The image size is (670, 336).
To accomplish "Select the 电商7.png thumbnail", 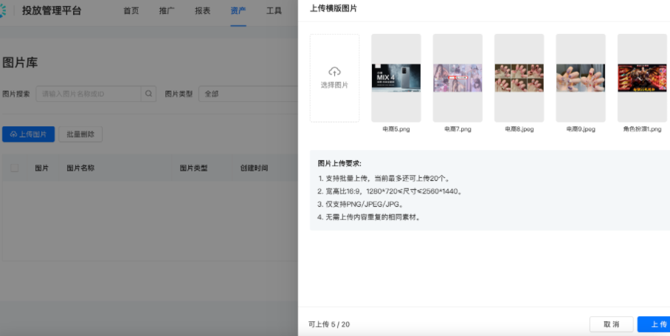I will click(457, 78).
